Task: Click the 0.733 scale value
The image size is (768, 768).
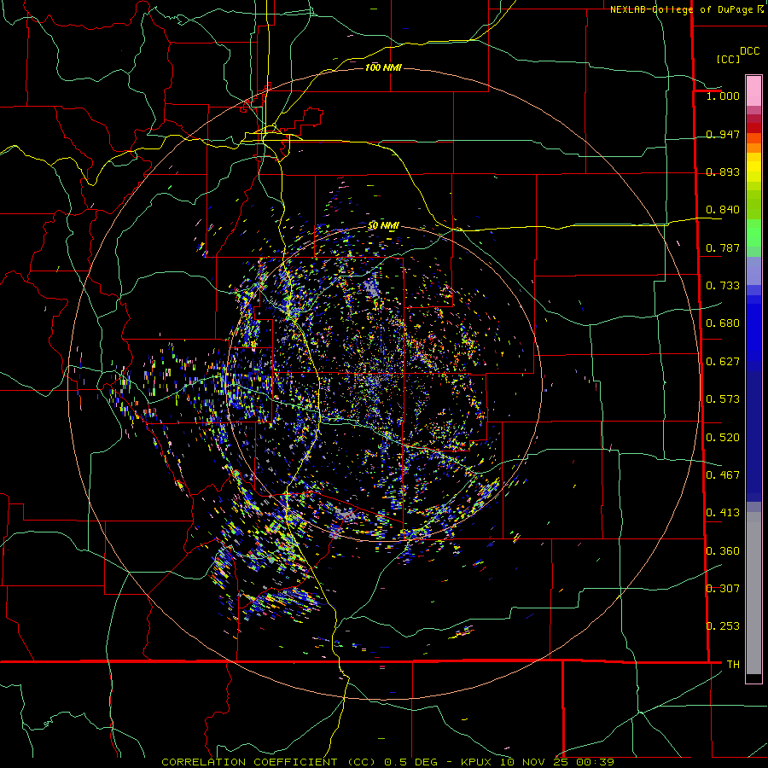Action: [723, 286]
